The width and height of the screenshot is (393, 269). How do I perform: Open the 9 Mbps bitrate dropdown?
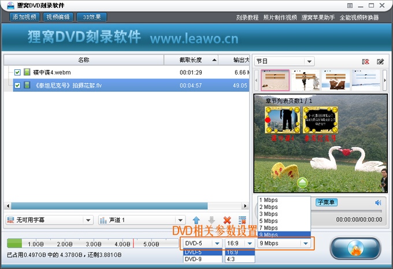tap(284, 243)
